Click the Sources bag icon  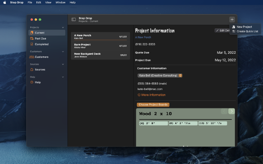point(32,70)
